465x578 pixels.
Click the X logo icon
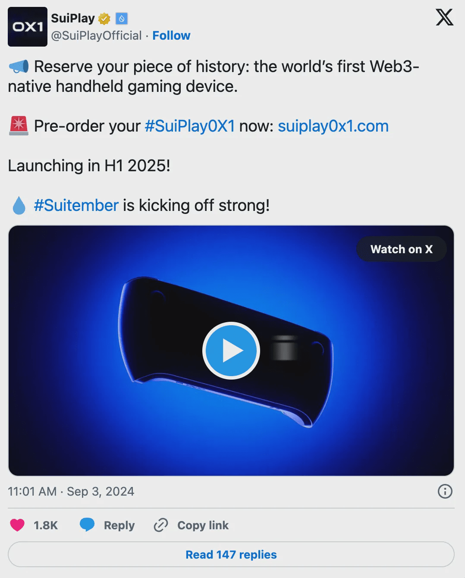(x=444, y=18)
